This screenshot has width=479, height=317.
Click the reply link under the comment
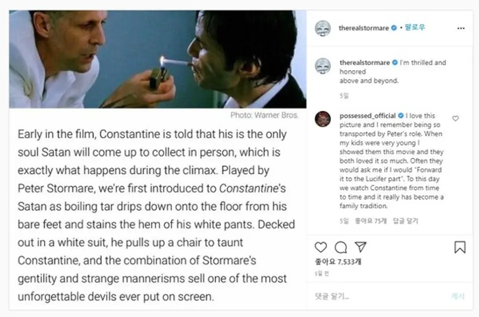tap(405, 220)
